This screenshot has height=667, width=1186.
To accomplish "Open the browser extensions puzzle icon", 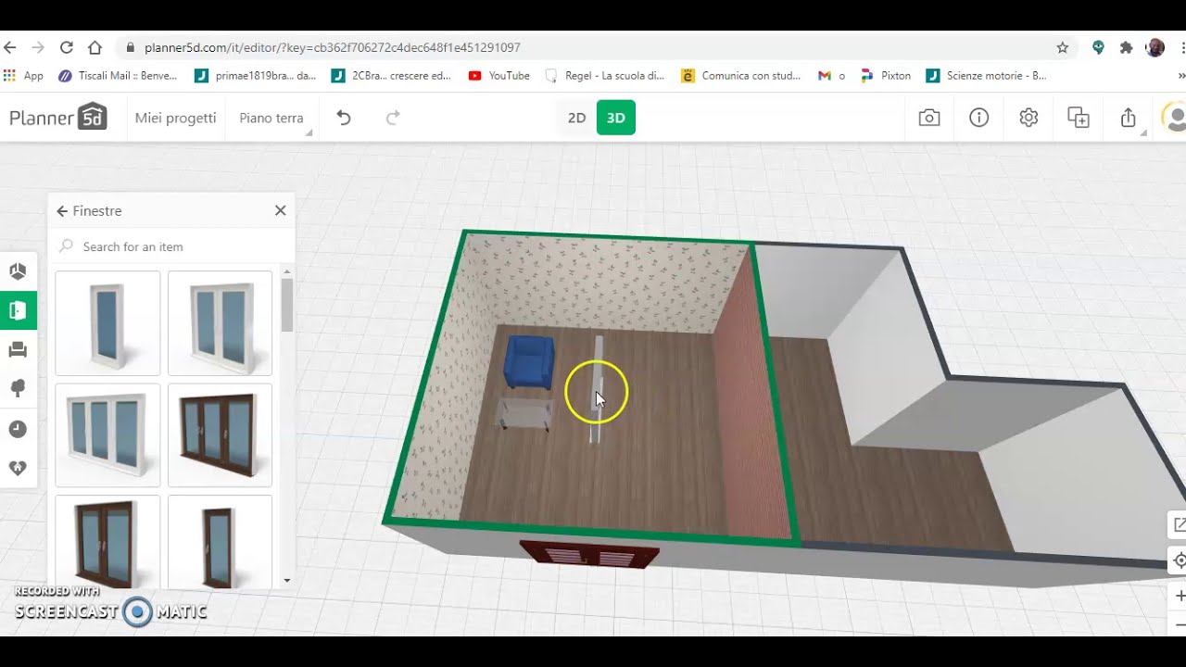I will [x=1127, y=47].
